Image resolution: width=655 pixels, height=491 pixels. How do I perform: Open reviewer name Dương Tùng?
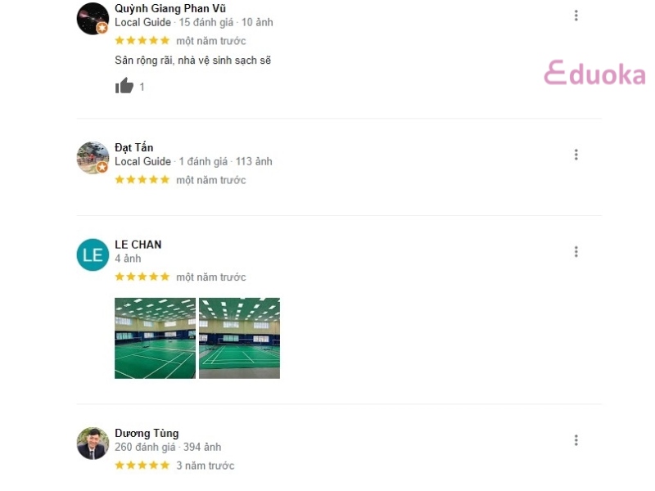pos(147,434)
